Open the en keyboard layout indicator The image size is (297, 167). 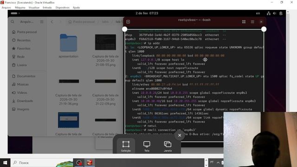[258, 13]
